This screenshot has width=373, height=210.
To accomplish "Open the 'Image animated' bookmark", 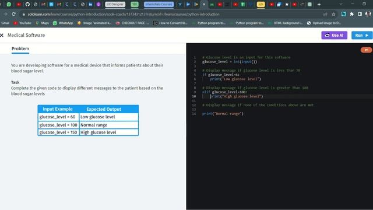I will coord(94,23).
